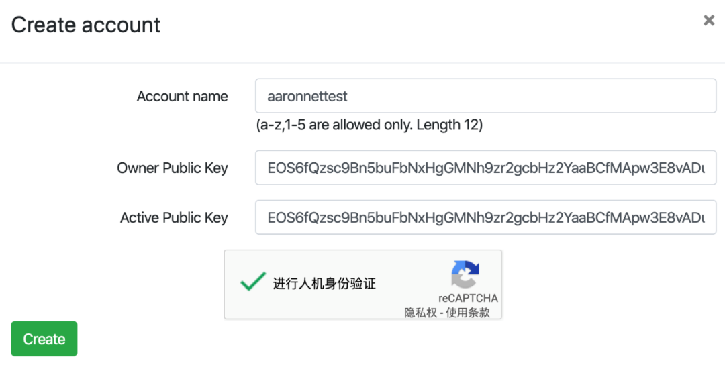
Task: Click the 进行人机身份验证 verification text
Action: click(x=324, y=283)
